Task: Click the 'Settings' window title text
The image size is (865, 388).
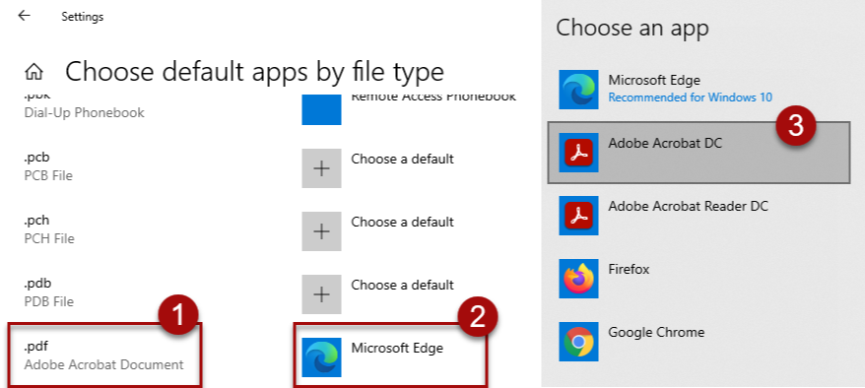Action: [x=82, y=17]
